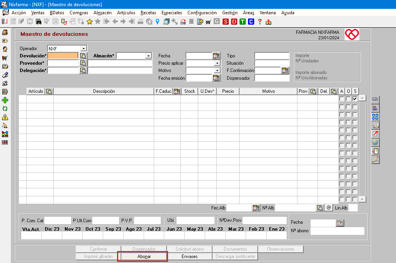Viewport: 396px width, 263px height.
Task: Uncheck the S checkbox in first row
Action: [x=355, y=99]
